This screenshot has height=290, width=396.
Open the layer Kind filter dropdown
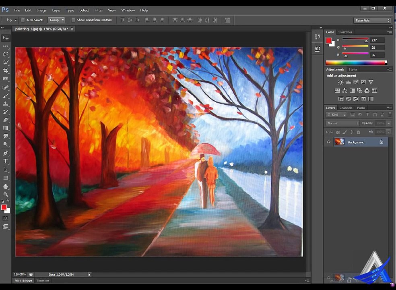[x=336, y=114]
